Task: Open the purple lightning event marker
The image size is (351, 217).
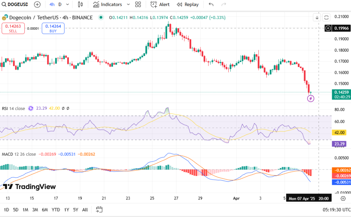Action: coord(311,98)
